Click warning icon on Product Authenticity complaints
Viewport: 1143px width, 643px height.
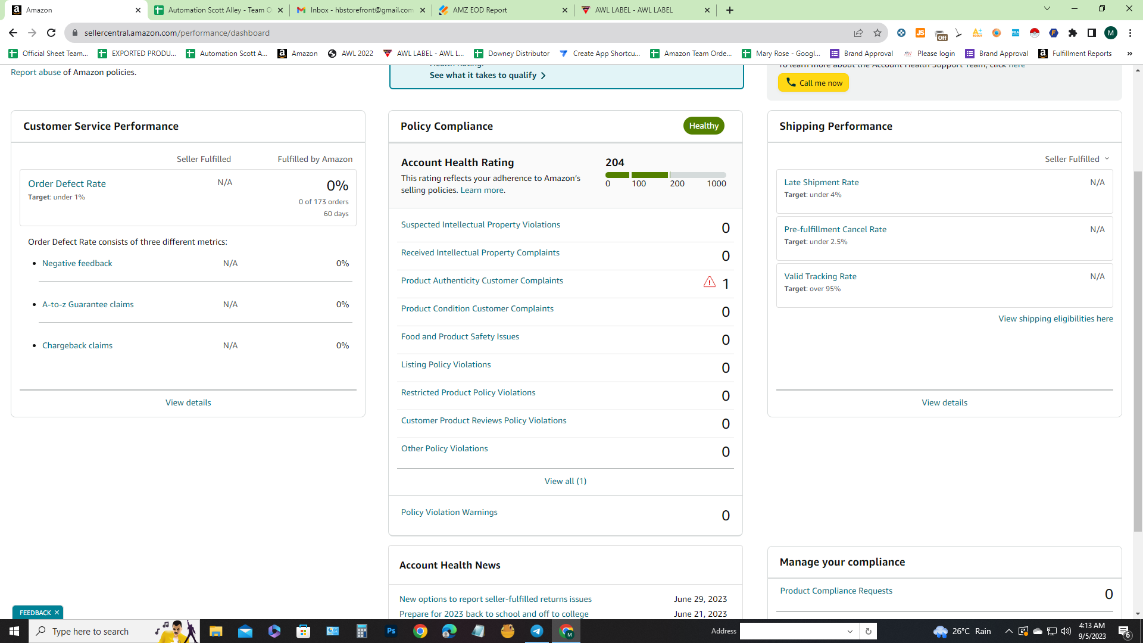coord(709,282)
